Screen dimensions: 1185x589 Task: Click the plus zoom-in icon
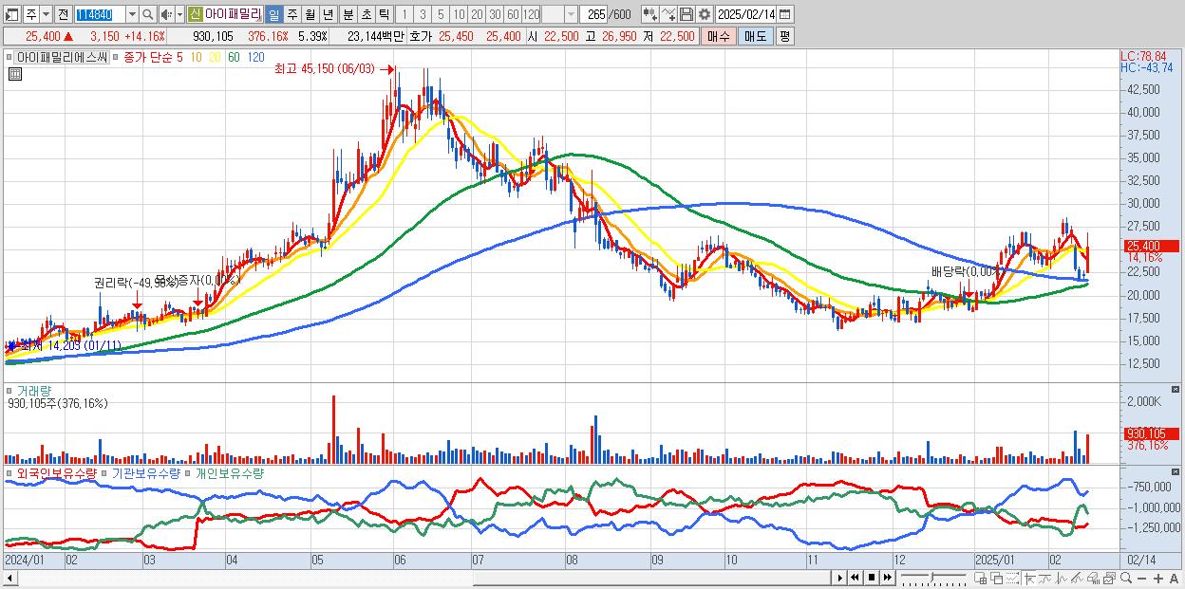coord(1158,578)
